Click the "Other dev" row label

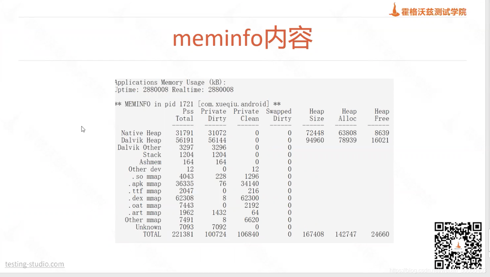[x=145, y=169]
